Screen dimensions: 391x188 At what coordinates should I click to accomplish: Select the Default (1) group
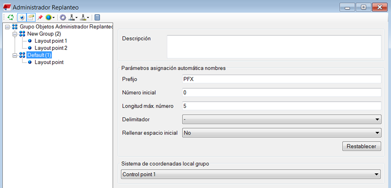pyautogui.click(x=39, y=55)
